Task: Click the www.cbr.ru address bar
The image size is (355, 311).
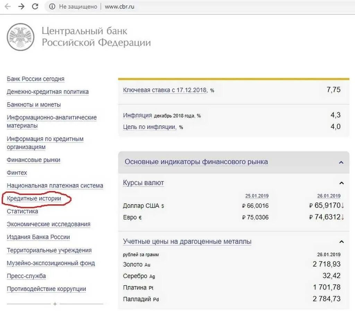Action: coord(119,7)
